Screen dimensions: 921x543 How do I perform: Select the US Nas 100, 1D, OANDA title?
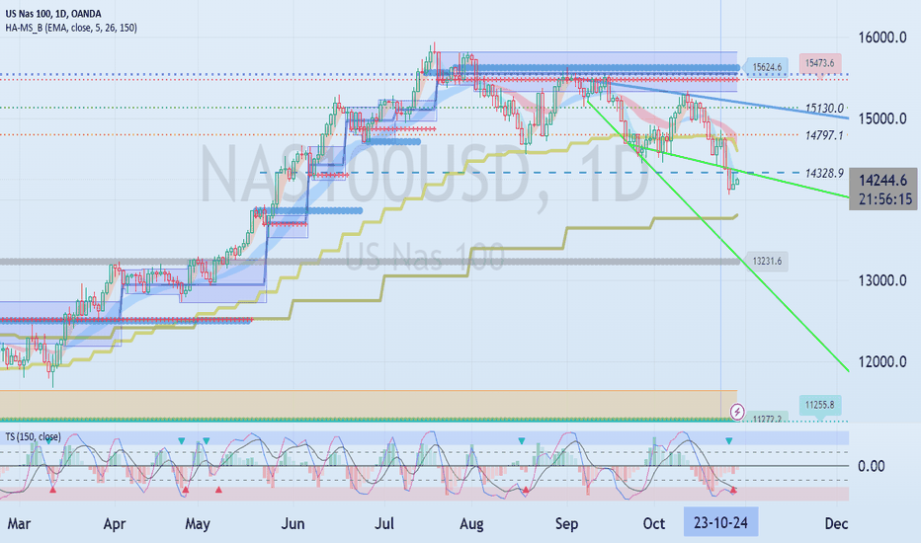(x=53, y=14)
